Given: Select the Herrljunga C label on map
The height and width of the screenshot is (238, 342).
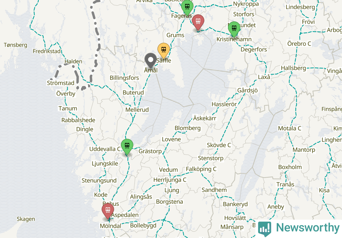Looking at the screenshot, I should [170, 180].
